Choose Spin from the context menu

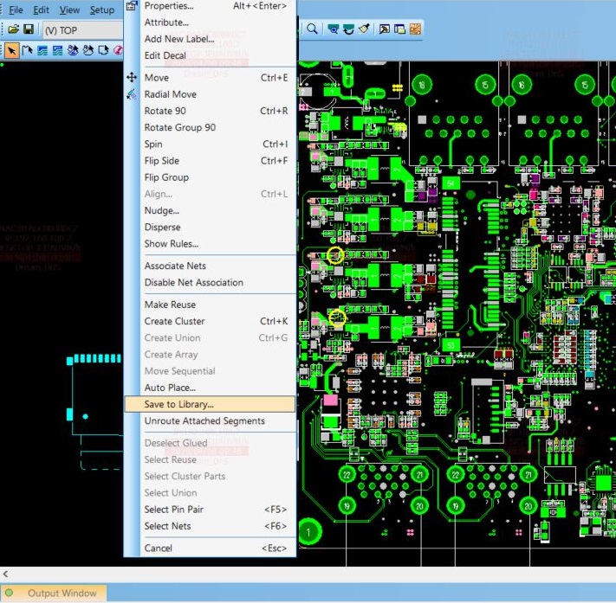coord(211,144)
